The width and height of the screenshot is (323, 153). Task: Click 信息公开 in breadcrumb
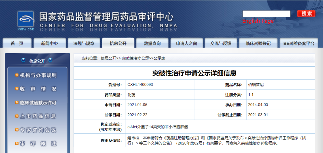tap(109, 58)
